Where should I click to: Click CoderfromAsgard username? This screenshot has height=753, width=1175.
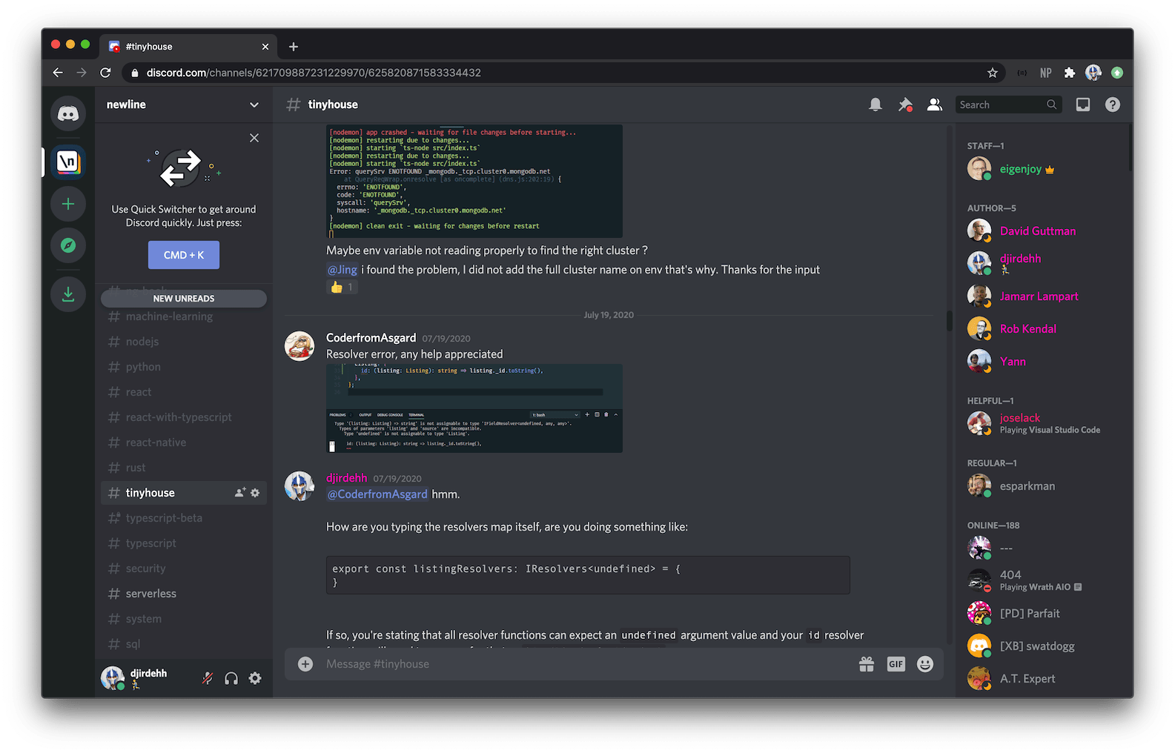371,338
